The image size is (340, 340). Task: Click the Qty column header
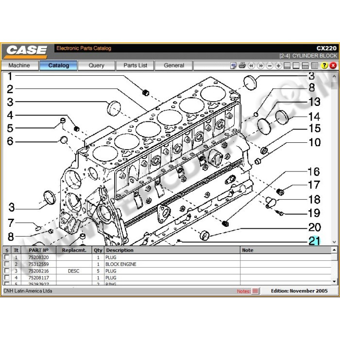click(x=98, y=250)
